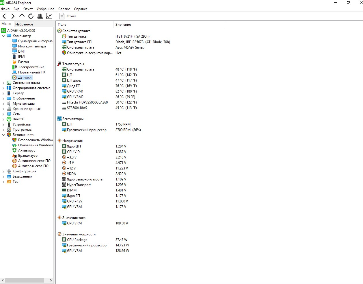Click the Температуры thermometer section icon
The width and height of the screenshot is (363, 284).
(59, 64)
